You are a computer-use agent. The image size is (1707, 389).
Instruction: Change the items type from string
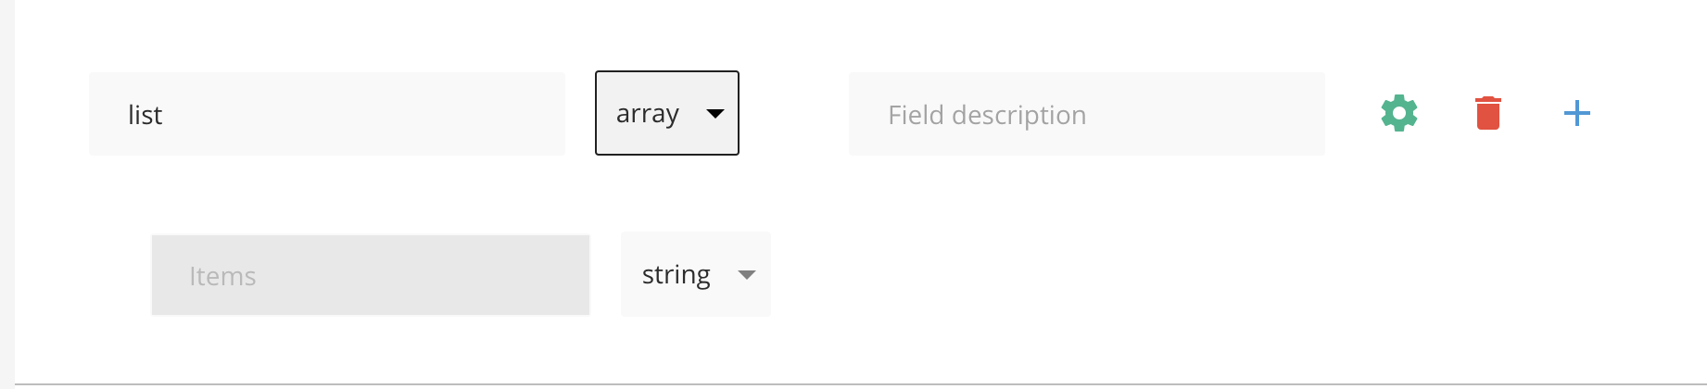696,274
